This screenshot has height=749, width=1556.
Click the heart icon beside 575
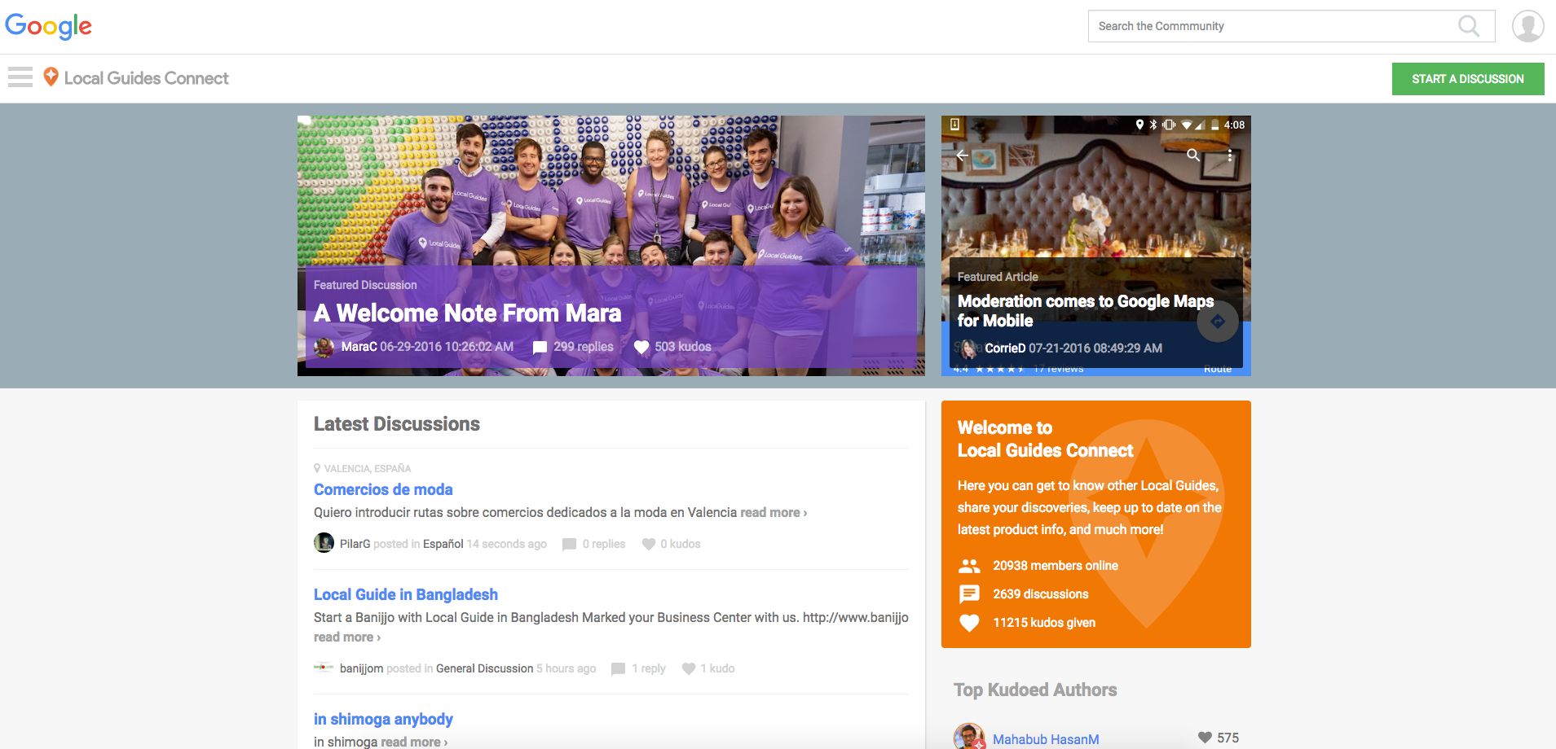(x=1205, y=738)
